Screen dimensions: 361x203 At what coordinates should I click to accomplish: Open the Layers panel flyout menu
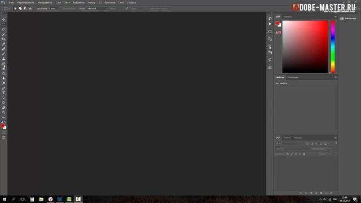[x=336, y=138]
